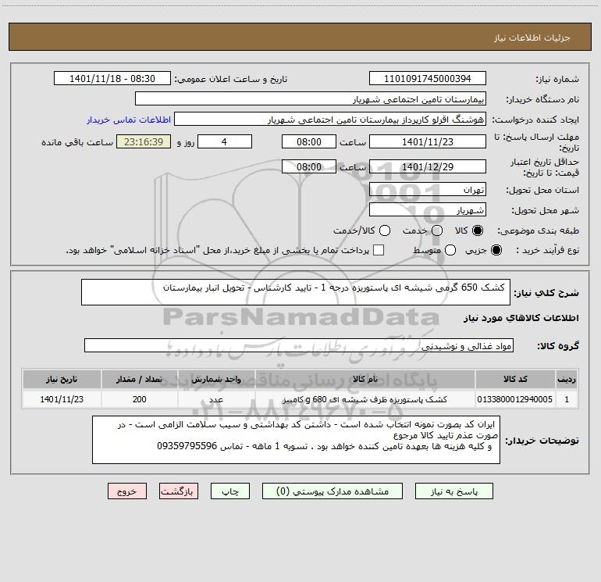Screen dimensions: 601x582
Task: Click the مشاهده مدارک پیوستی (0) button
Action: [333, 491]
